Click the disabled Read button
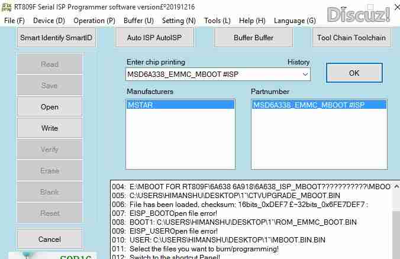This screenshot has height=259, width=400. click(50, 64)
